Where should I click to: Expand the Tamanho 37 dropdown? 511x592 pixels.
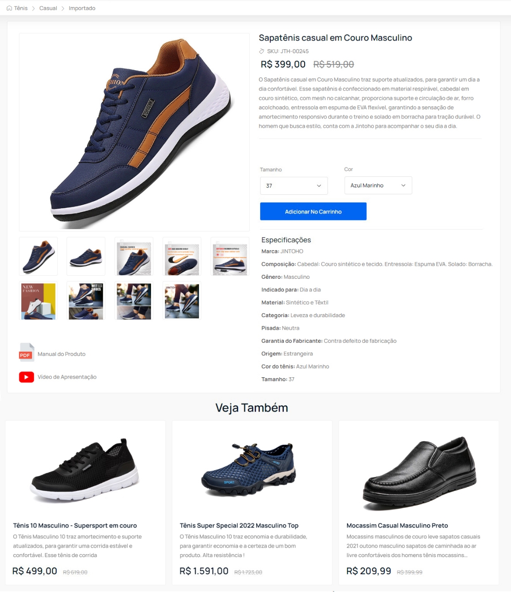(294, 186)
